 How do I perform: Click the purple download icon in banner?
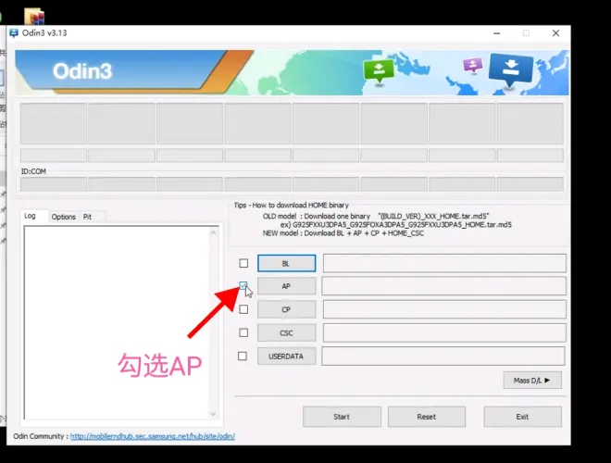473,65
